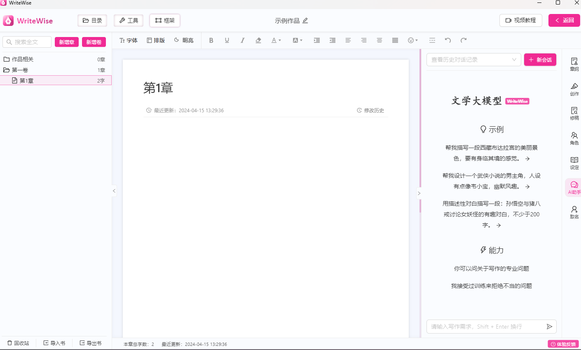Click the 本章总字数 word count status
The image size is (581, 350).
point(139,344)
